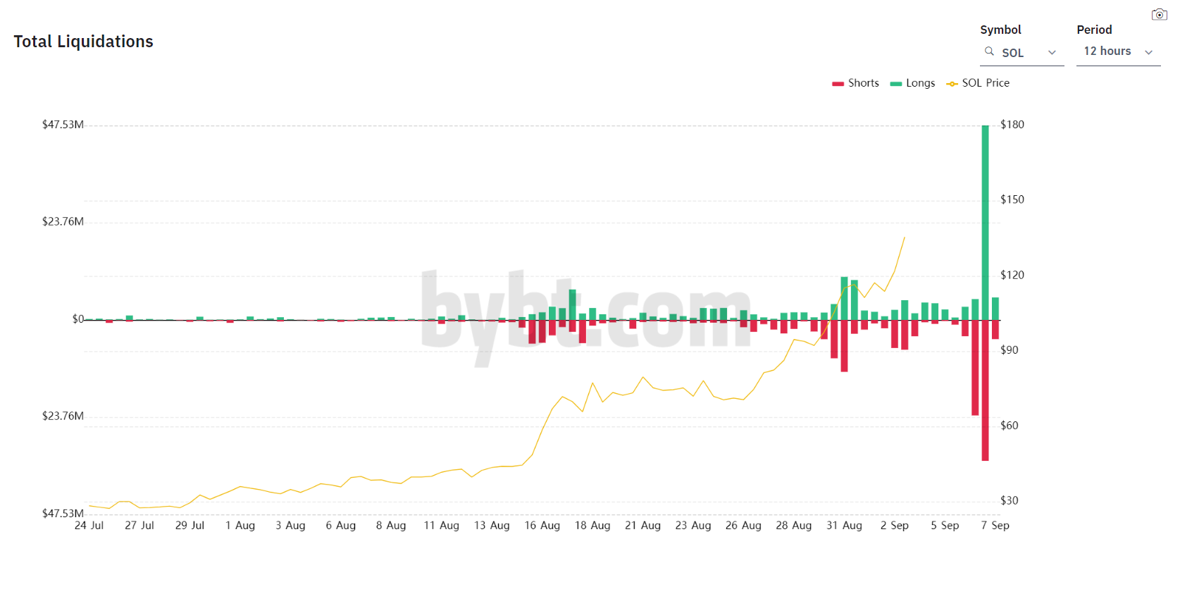The image size is (1180, 594).
Task: Click the largest red Shorts bar at 7 Sep
Action: (985, 390)
